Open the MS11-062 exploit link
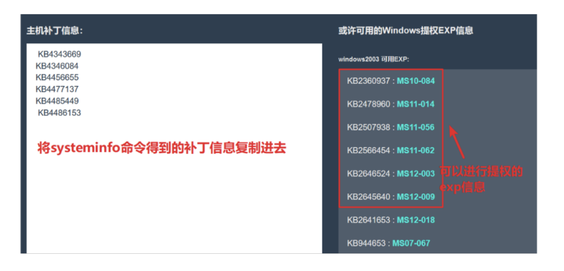 coord(416,151)
